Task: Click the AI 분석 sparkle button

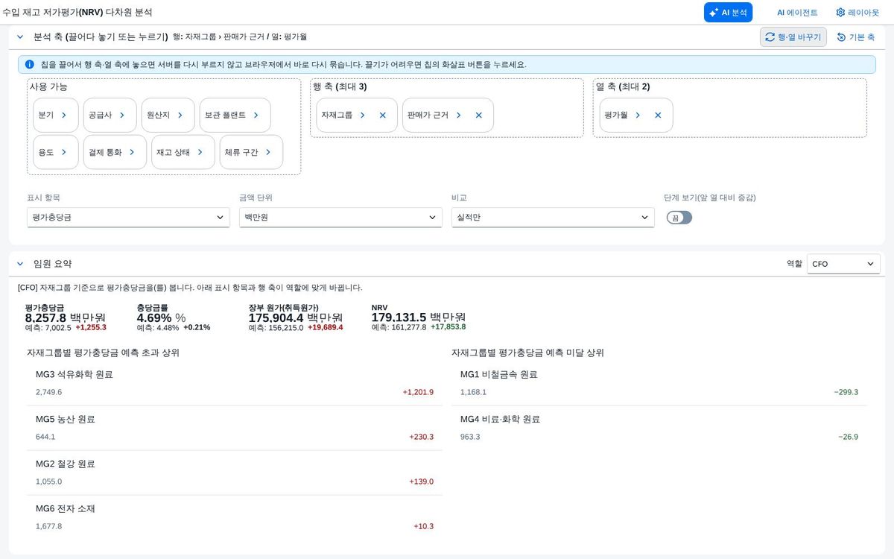Action: point(728,13)
